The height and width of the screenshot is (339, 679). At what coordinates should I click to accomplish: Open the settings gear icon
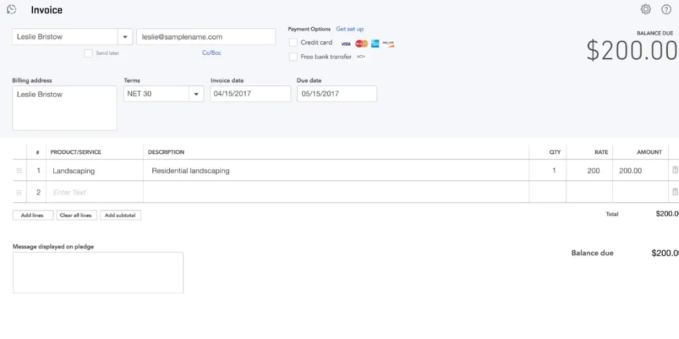646,9
